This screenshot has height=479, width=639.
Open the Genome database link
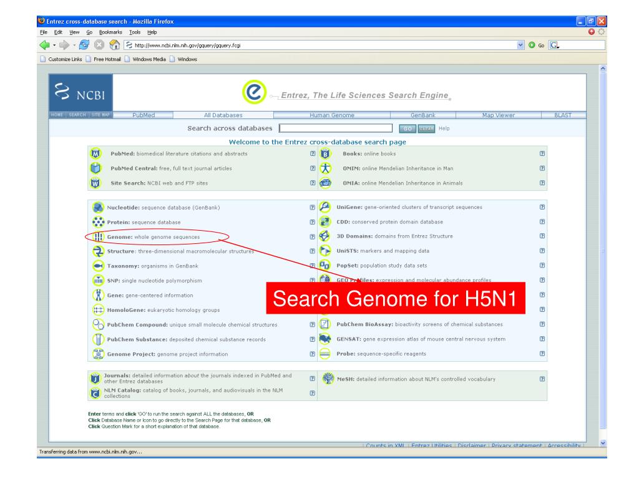coord(119,236)
